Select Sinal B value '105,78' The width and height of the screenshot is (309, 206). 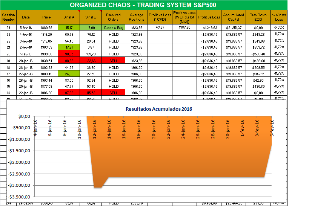tap(91, 54)
